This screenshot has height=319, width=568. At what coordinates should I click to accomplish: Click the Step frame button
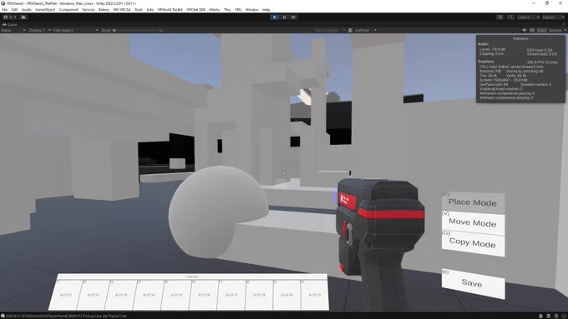293,17
